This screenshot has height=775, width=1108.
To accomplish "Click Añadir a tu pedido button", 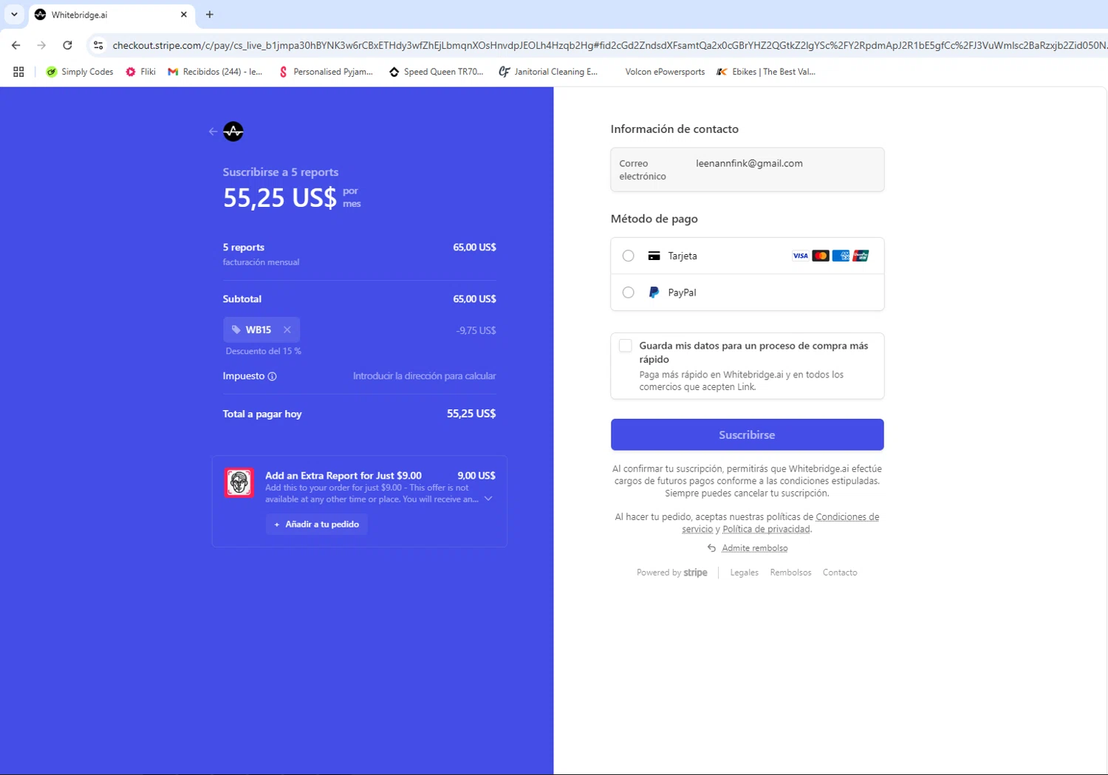I will (317, 524).
